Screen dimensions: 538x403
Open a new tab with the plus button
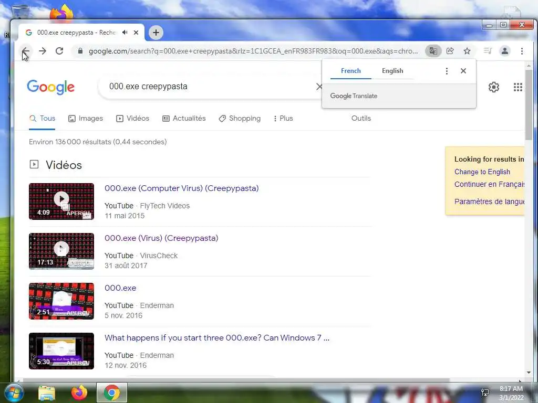[156, 33]
